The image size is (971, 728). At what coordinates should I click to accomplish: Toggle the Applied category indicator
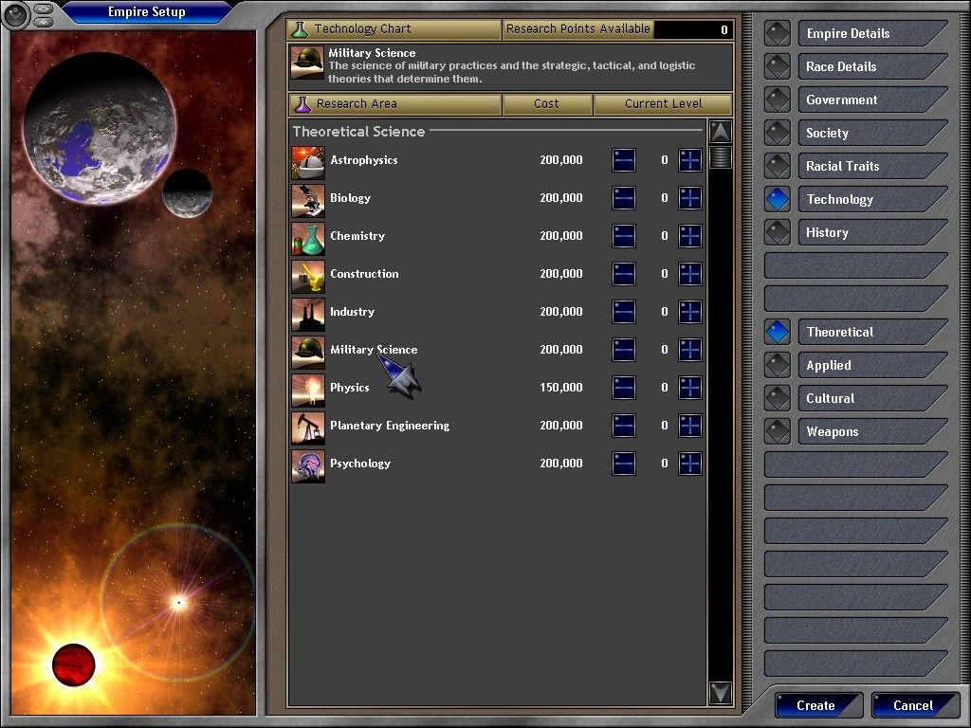778,365
